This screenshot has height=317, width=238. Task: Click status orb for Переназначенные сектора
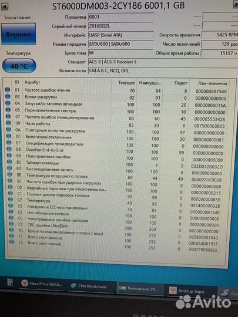pyautogui.click(x=8, y=110)
